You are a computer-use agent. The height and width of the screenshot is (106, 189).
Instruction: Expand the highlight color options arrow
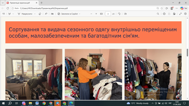click(x=13, y=14)
